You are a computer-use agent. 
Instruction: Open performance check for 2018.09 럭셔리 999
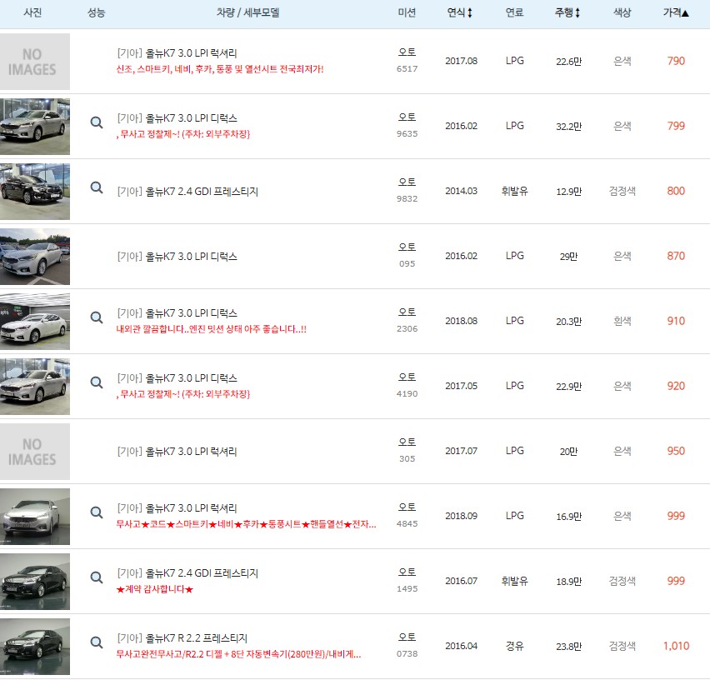tap(97, 512)
